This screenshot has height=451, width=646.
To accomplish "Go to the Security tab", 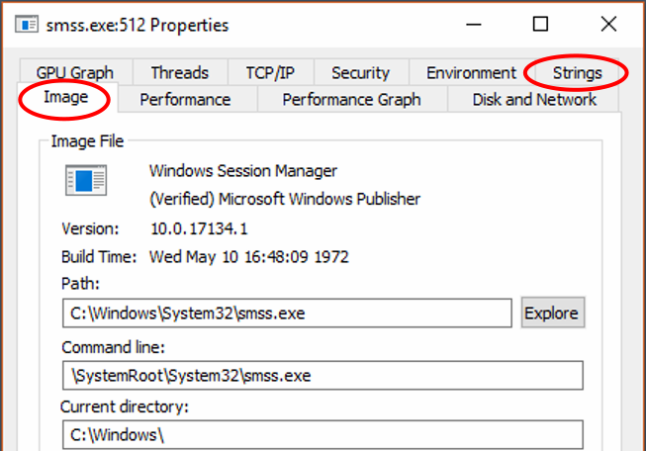I will 360,72.
